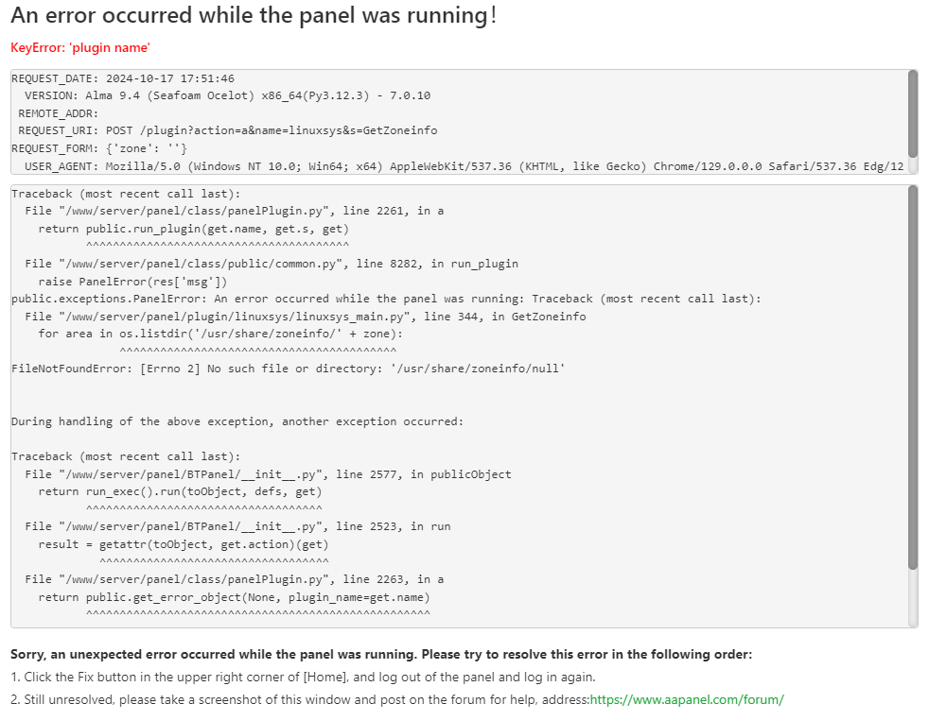The image size is (929, 721).
Task: Click step 1 "Click the Fix button" instruction
Action: click(x=303, y=677)
